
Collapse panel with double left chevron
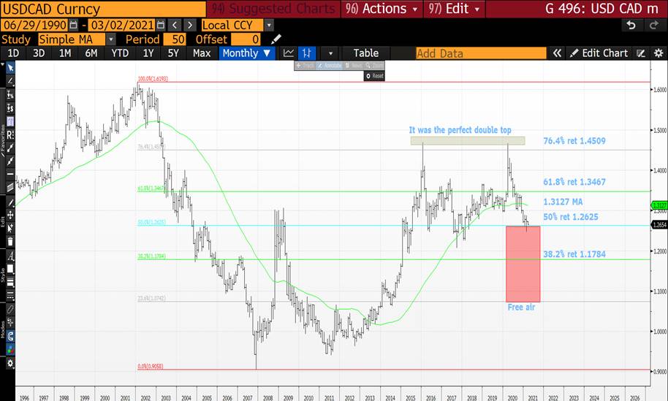tap(557, 53)
